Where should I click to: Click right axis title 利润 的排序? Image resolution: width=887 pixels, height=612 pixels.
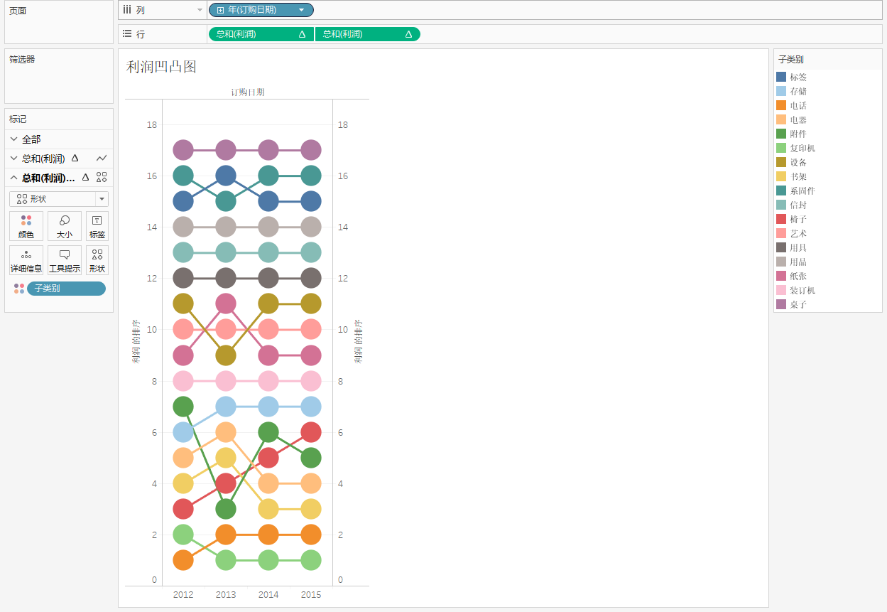(x=358, y=341)
